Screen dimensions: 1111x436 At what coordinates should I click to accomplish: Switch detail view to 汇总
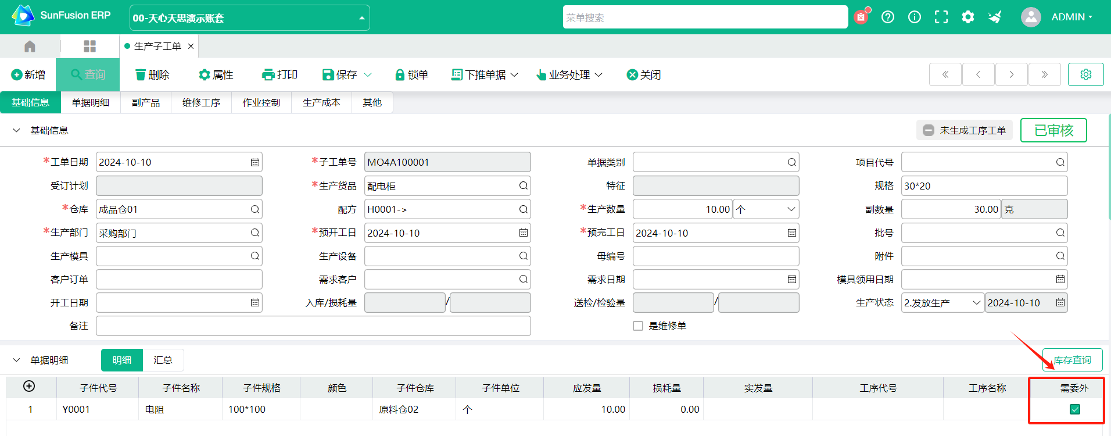click(x=163, y=360)
